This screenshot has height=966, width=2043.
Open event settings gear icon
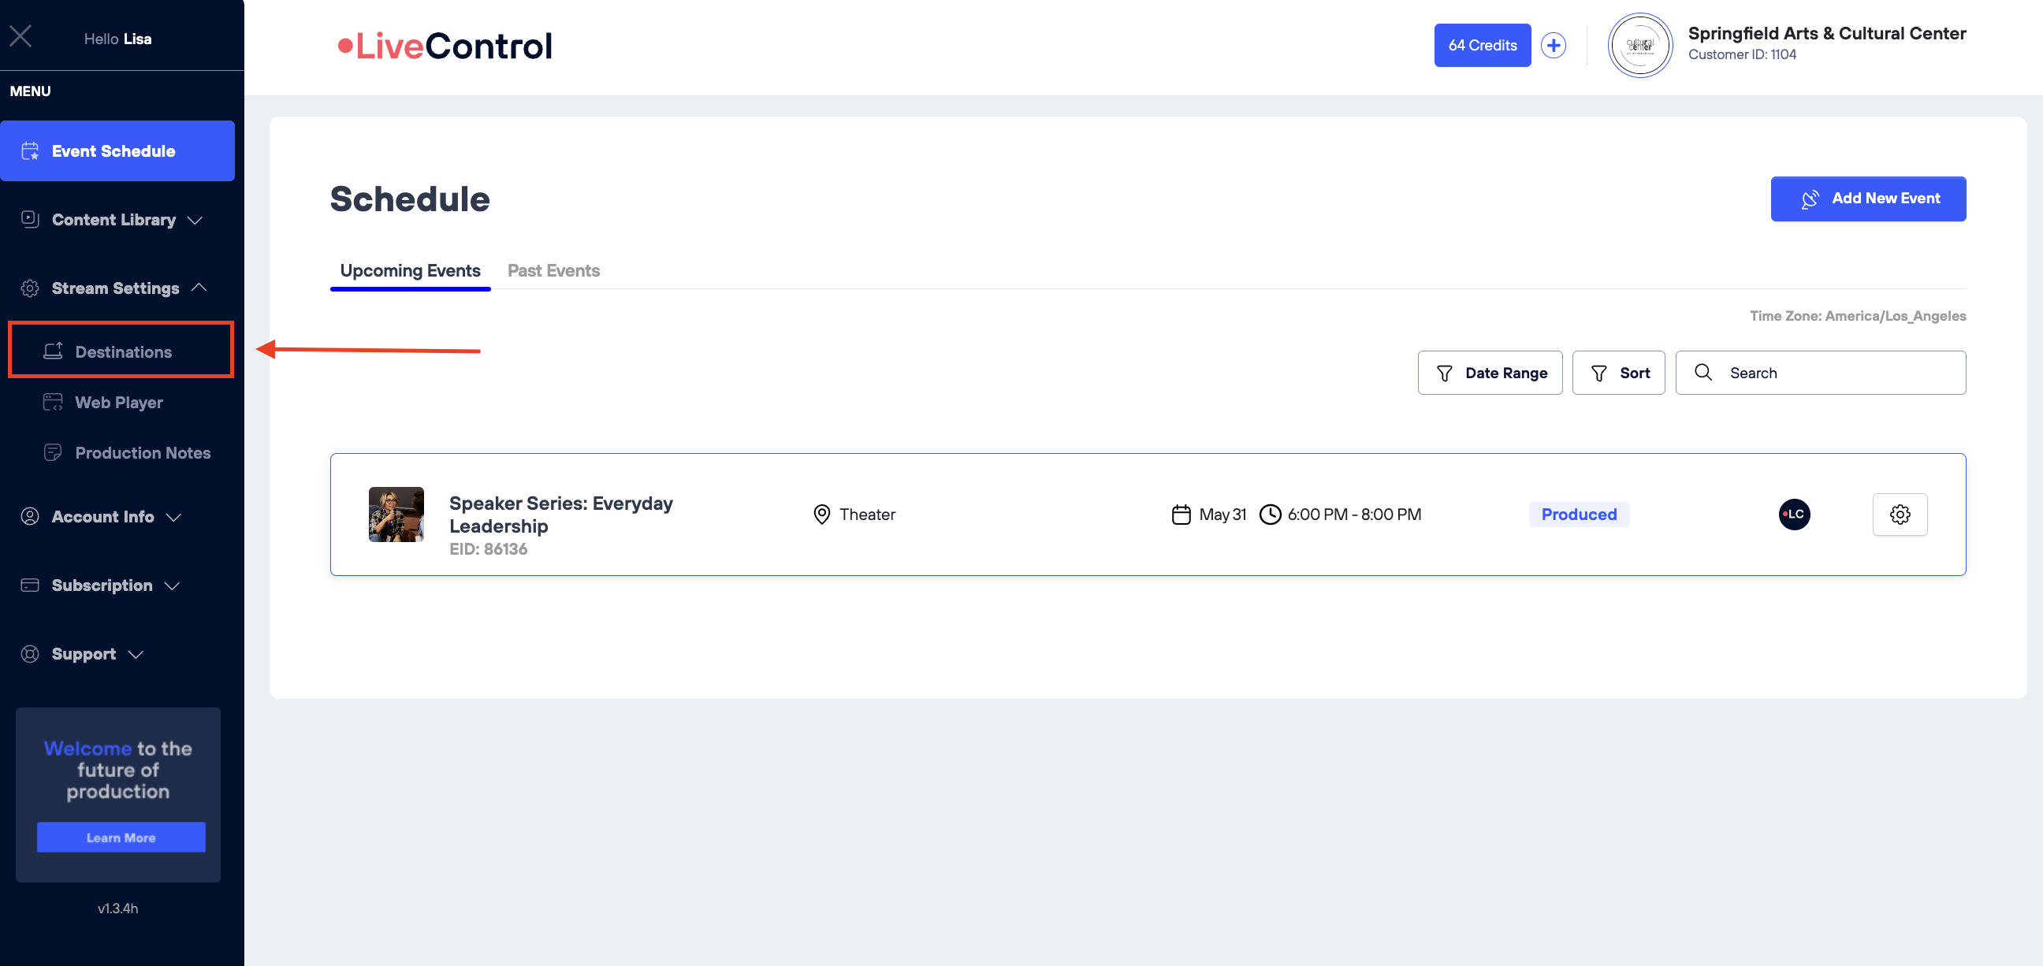(x=1900, y=515)
